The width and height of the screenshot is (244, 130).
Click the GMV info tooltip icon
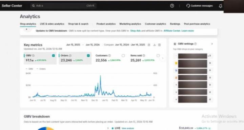pyautogui.click(x=33, y=55)
